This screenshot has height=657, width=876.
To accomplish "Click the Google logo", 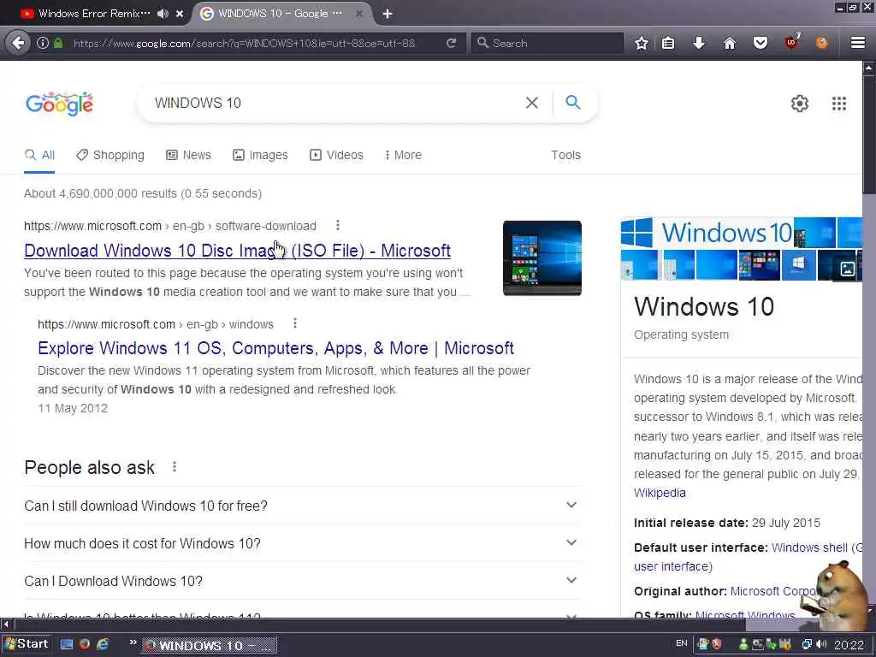I will (x=60, y=104).
